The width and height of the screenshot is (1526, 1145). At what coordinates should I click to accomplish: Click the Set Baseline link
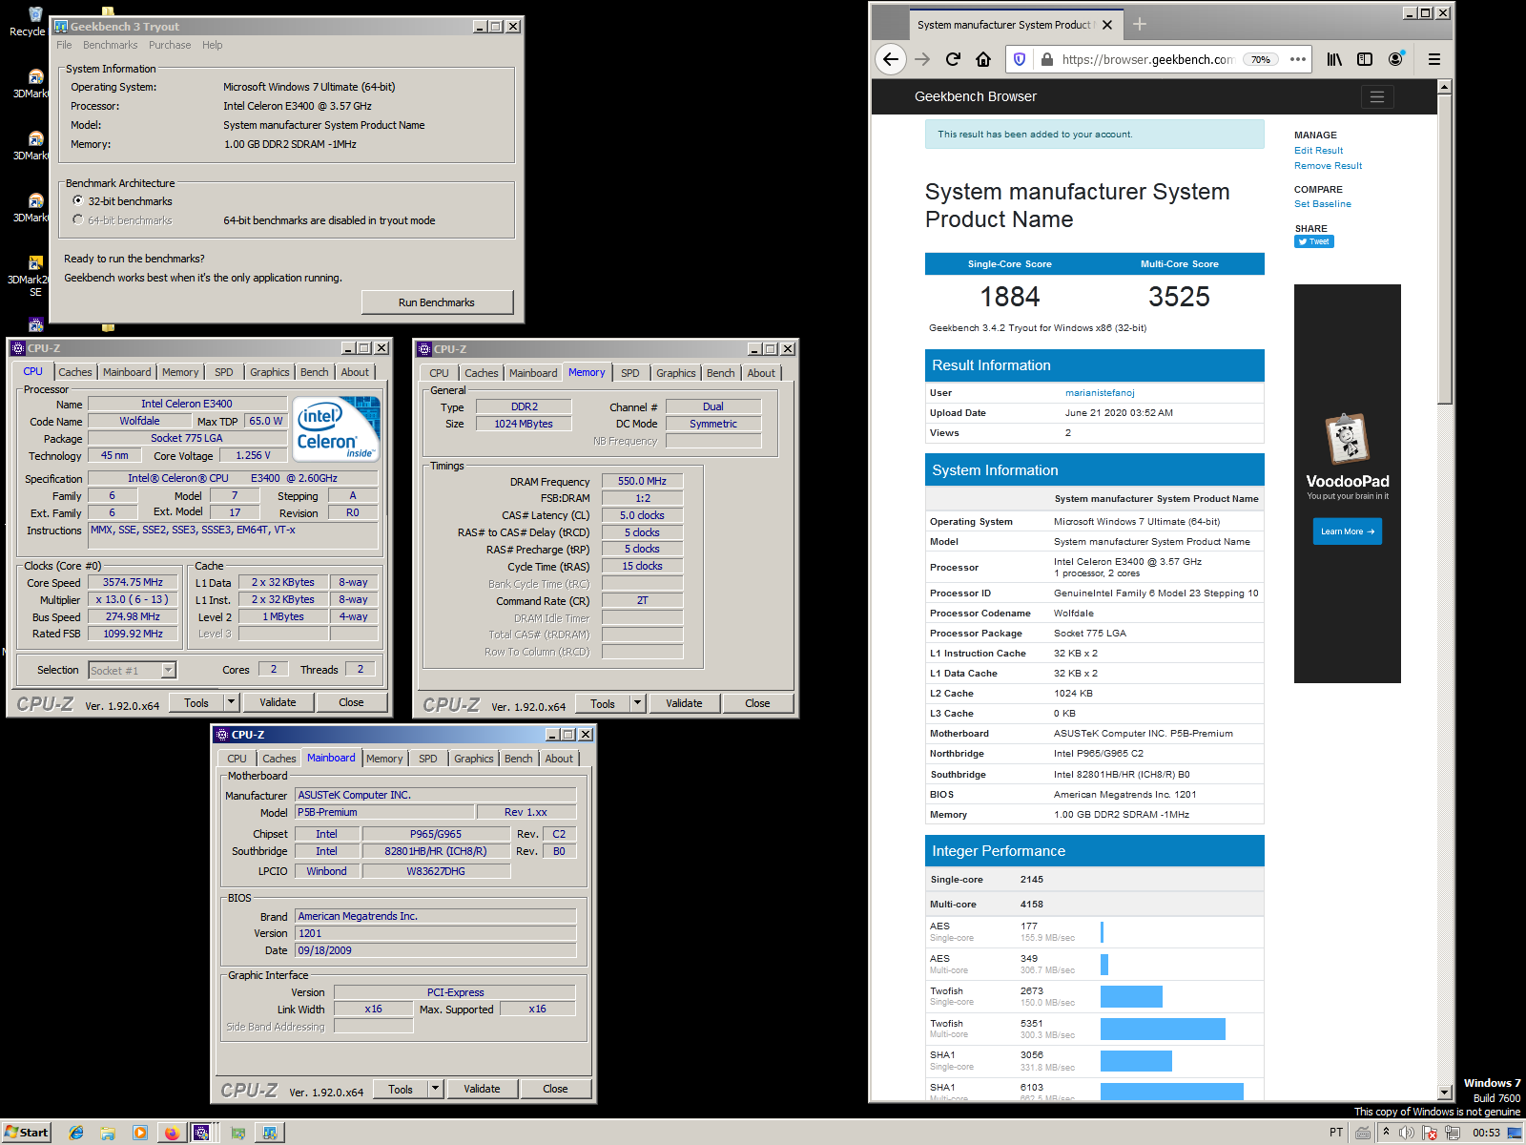click(1322, 204)
